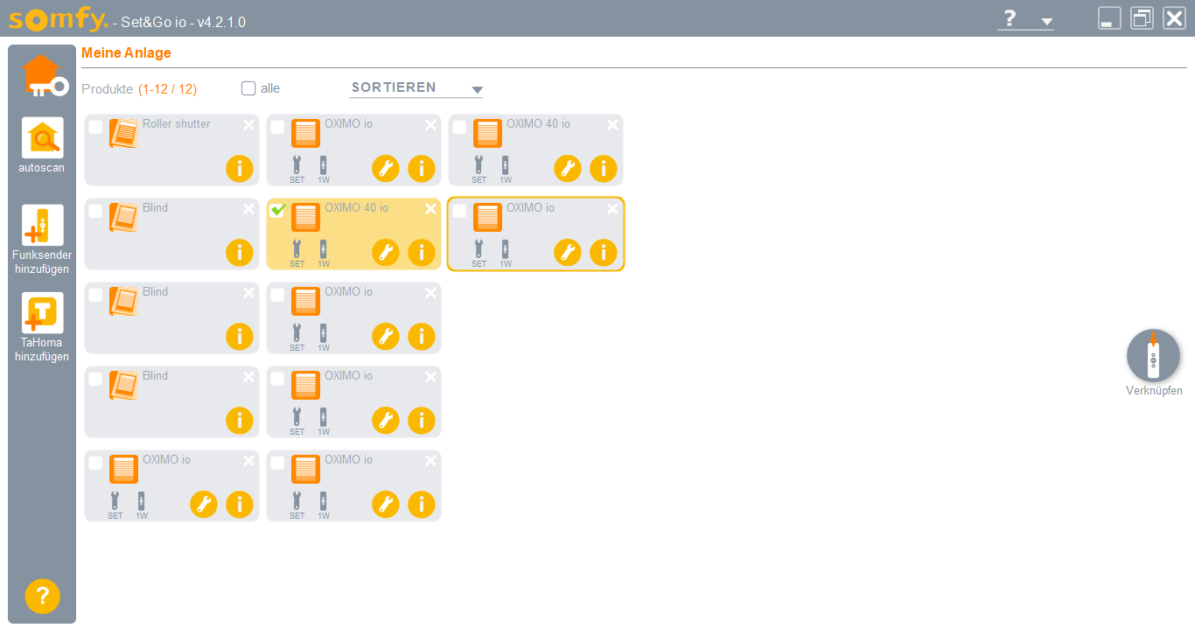This screenshot has width=1195, height=635.
Task: Click the TaHoma hinzufügen icon
Action: click(42, 313)
